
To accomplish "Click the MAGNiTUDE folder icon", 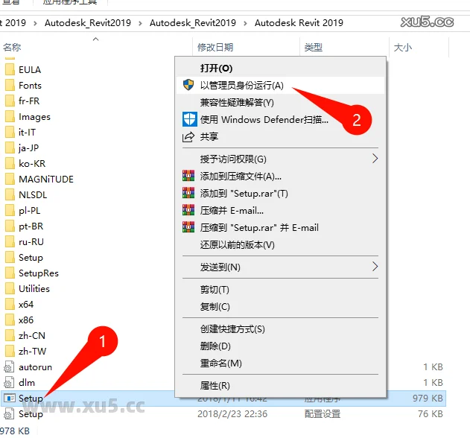I will pos(10,179).
